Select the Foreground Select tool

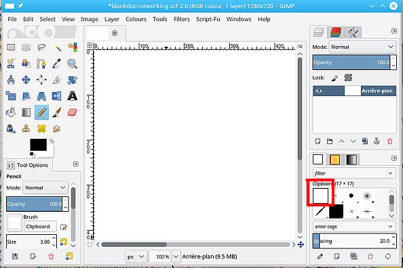(x=26, y=64)
